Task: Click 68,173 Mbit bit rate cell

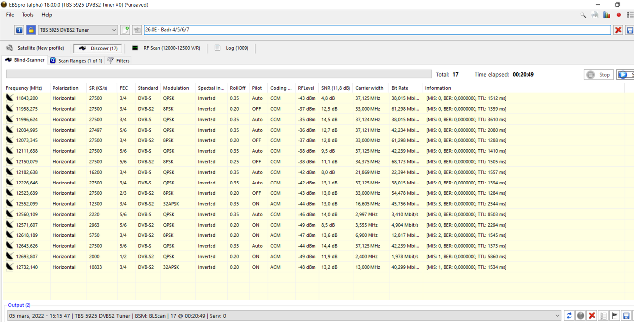Action: pyautogui.click(x=405, y=162)
